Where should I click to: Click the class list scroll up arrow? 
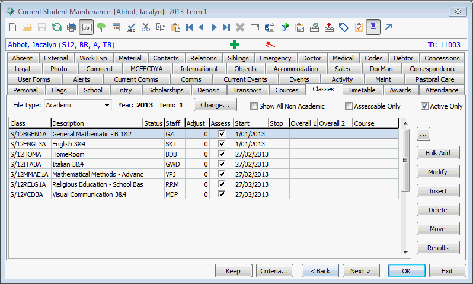pos(405,123)
